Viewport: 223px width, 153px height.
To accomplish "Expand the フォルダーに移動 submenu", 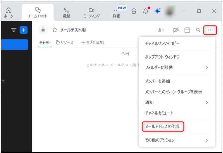I will pyautogui.click(x=177, y=68).
